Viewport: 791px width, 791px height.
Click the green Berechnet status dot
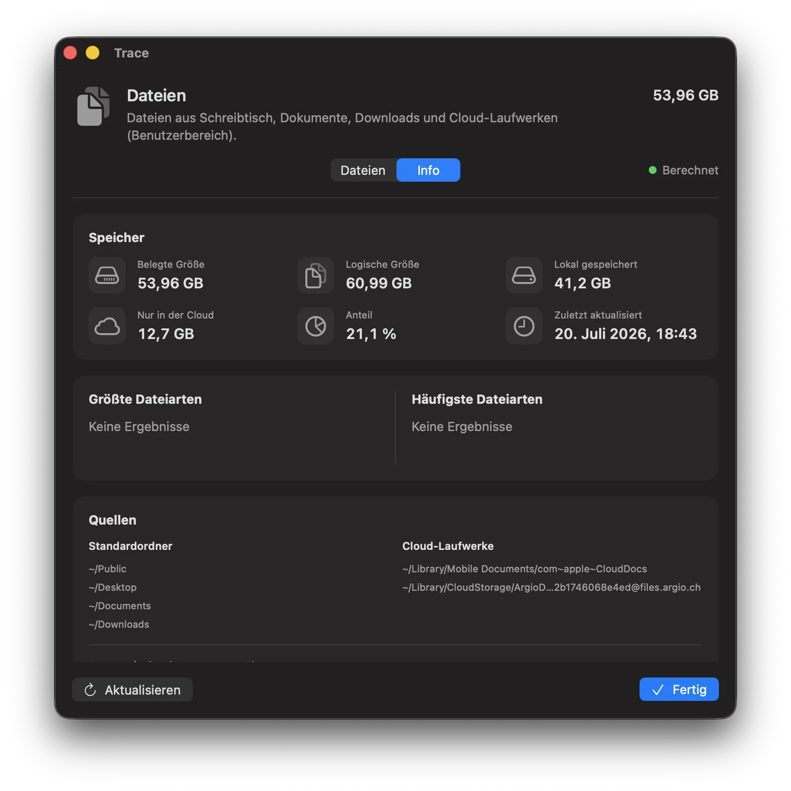pyautogui.click(x=653, y=170)
